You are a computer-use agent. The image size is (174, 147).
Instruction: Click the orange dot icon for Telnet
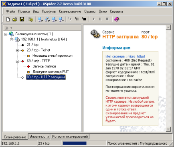pyautogui.click(x=23, y=51)
